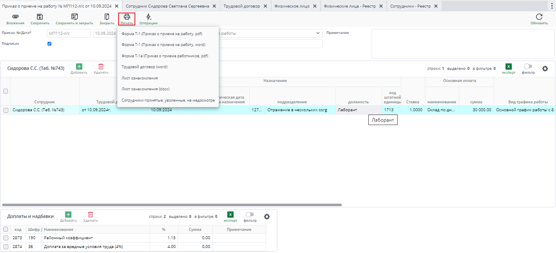Click the Обновить refresh icon

539,17
